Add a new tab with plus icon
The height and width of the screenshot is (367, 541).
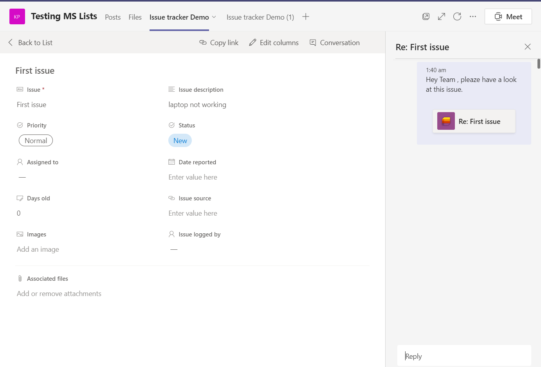[306, 16]
